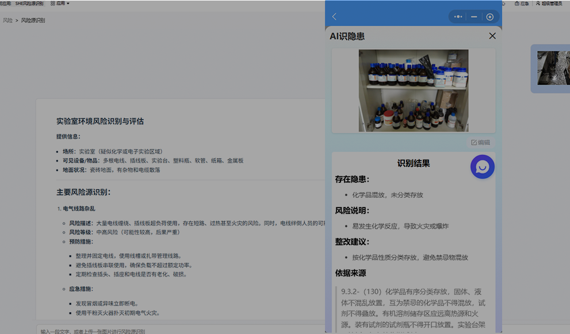Click the risk description input field
This screenshot has width=570, height=334.
173,331
